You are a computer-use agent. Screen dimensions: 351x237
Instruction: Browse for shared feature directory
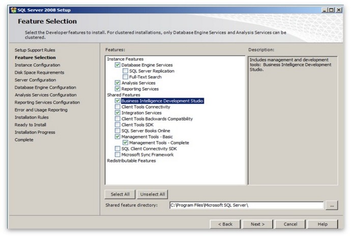point(332,205)
